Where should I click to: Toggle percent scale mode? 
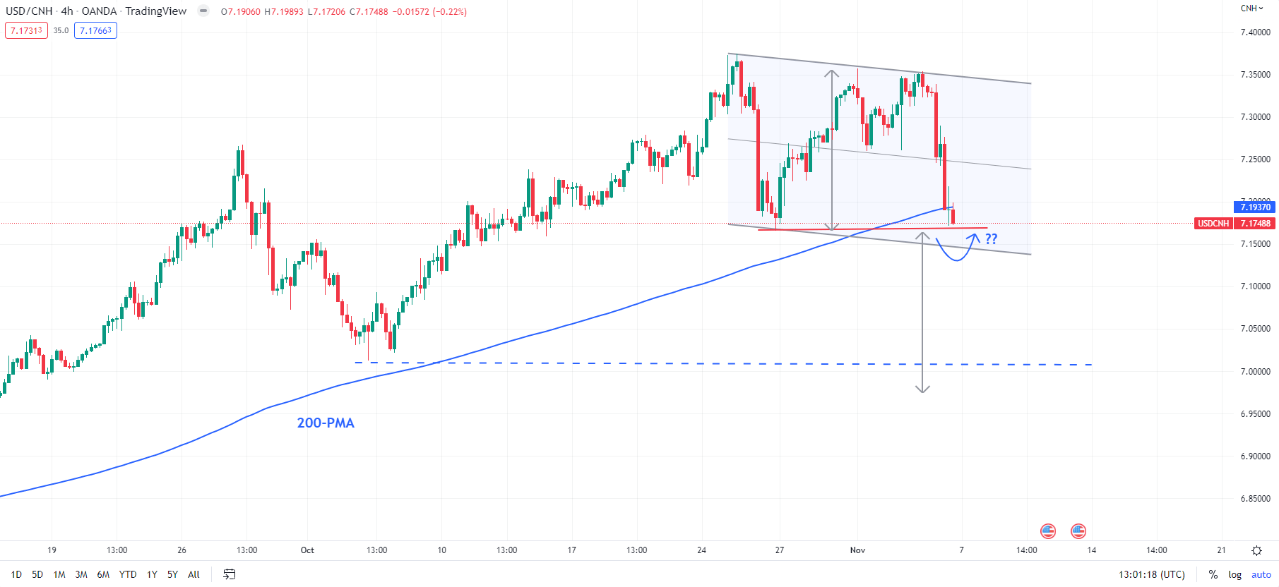click(1213, 574)
